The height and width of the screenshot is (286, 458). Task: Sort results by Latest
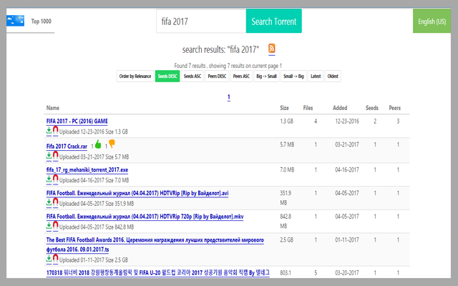click(314, 76)
